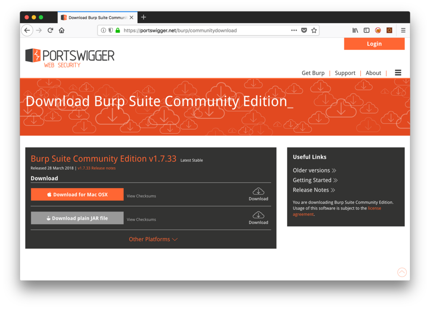Open the Firefox hamburger menu
Viewport: 430px width, 309px height.
[x=403, y=30]
